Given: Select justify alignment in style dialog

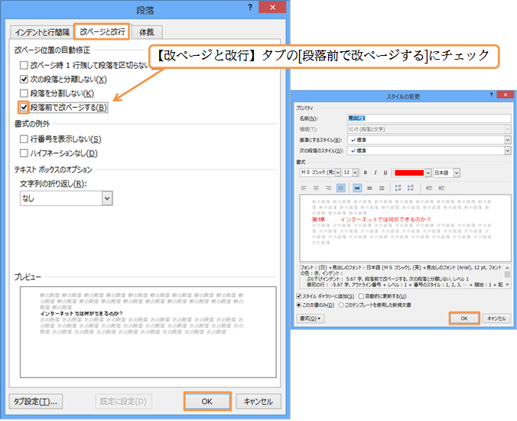Looking at the screenshot, I should 340,188.
